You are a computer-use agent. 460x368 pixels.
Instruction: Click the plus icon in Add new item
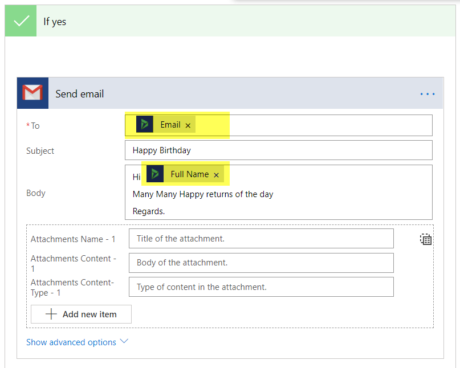[51, 314]
